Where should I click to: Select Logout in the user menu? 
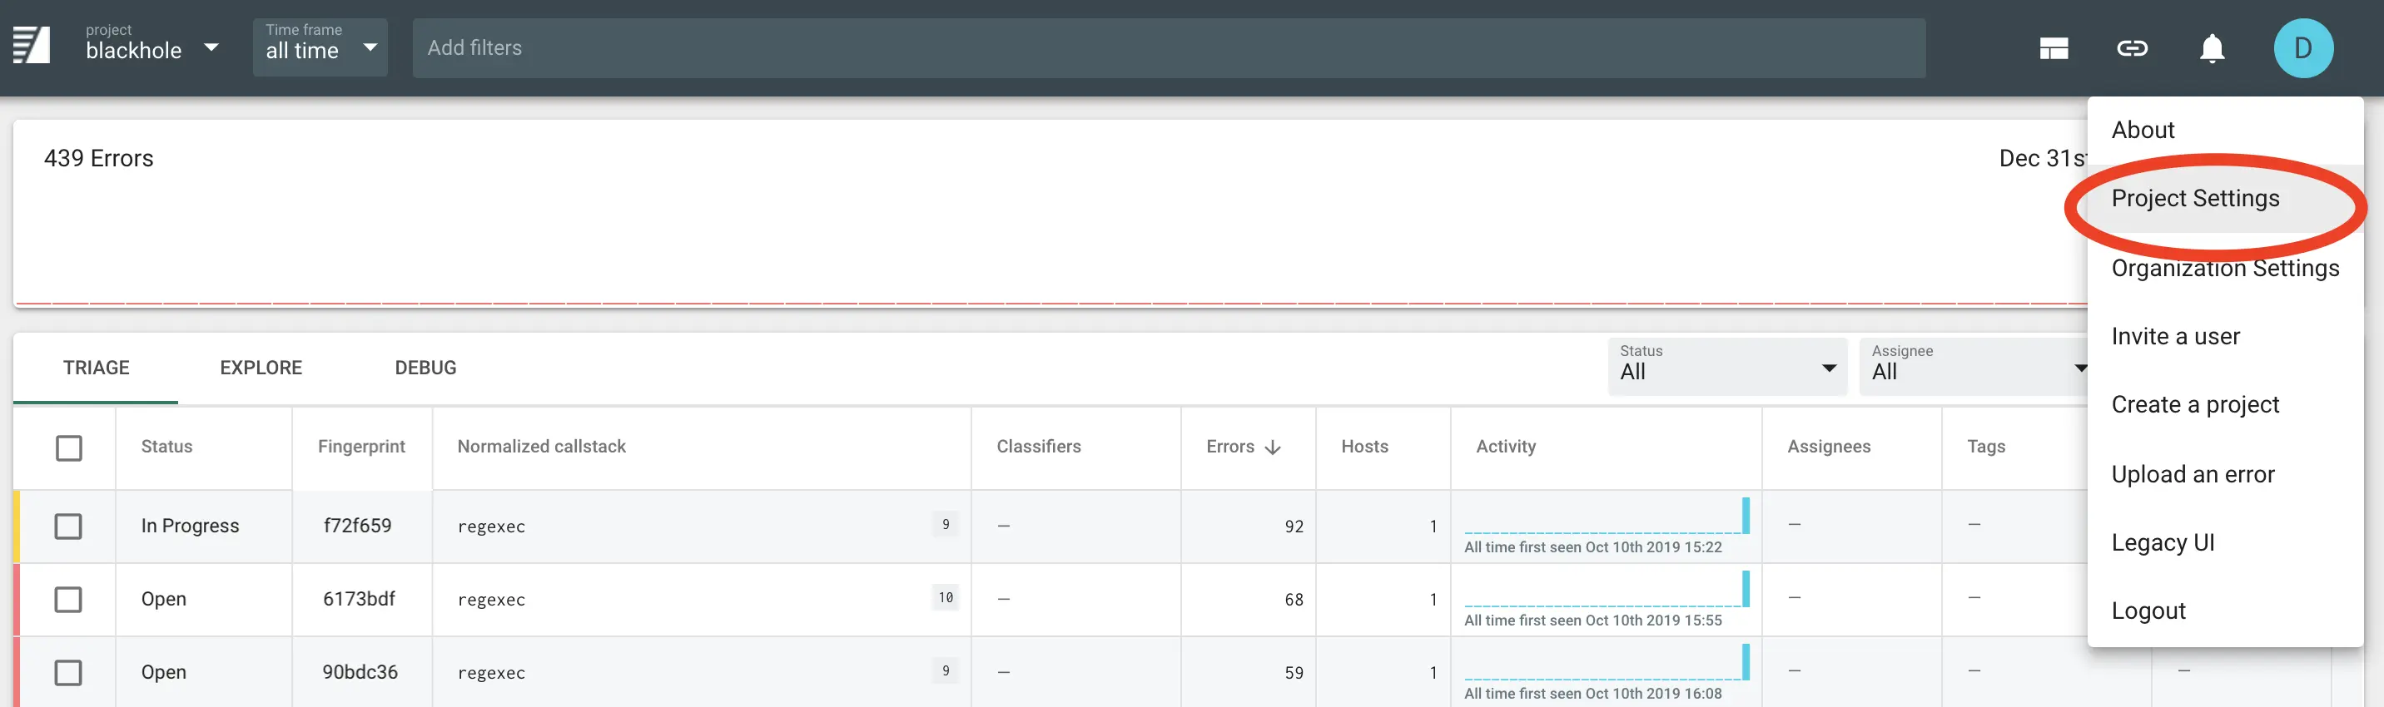(2148, 611)
